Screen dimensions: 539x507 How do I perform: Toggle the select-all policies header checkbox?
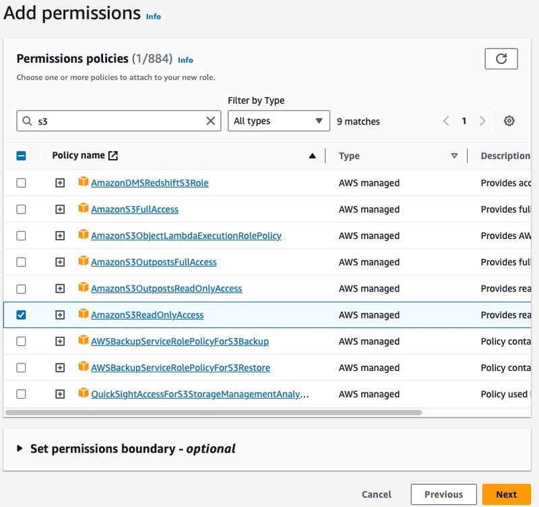(x=21, y=156)
